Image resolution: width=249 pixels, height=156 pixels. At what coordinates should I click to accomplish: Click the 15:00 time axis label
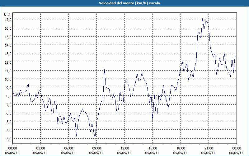153,149
